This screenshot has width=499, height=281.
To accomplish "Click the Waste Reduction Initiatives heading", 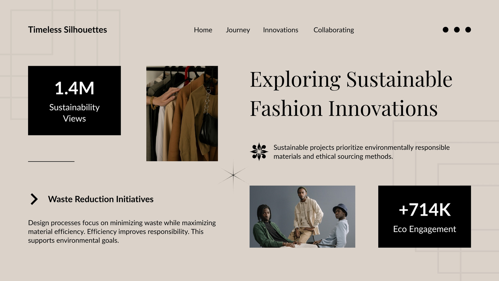I will click(101, 199).
